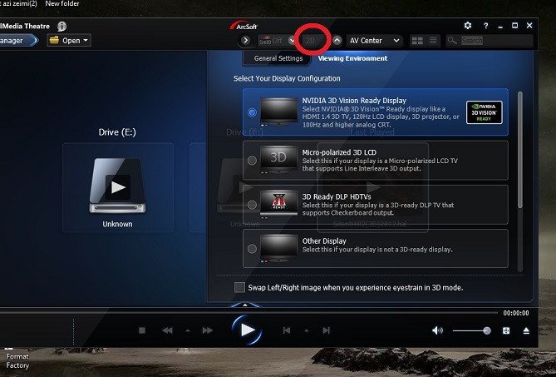Click the right arrow next to the Sim3D control
Image resolution: width=556 pixels, height=377 pixels.
pyautogui.click(x=245, y=41)
